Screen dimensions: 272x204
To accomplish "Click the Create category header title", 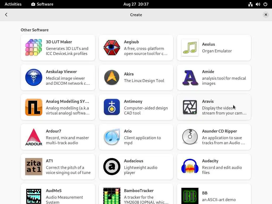I will (136, 15).
